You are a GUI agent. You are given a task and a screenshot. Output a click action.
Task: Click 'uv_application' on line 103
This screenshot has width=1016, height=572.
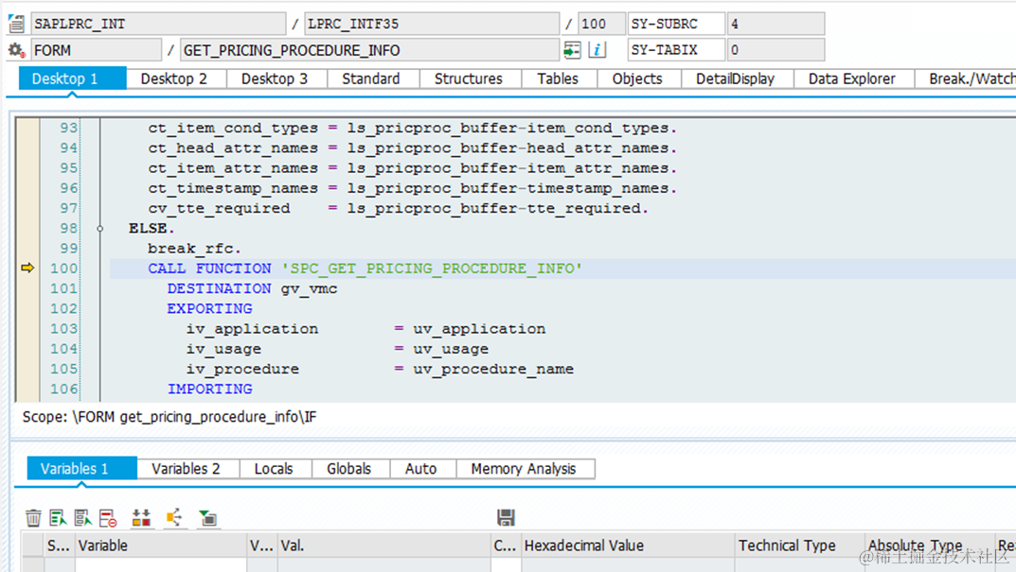point(479,329)
